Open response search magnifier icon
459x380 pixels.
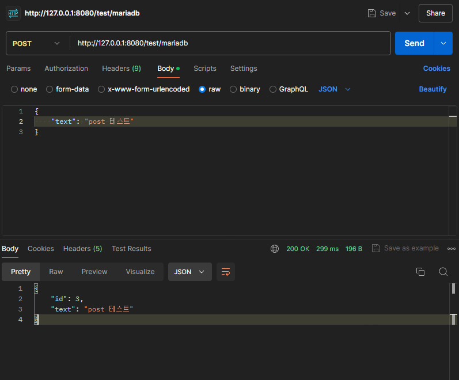[443, 272]
